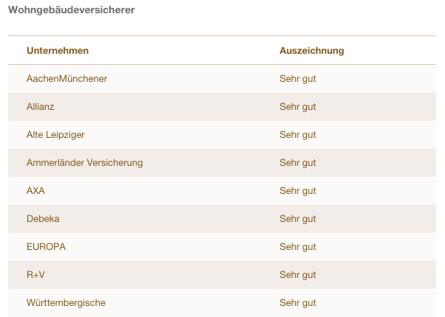445x317 pixels.
Task: Select the R+V company entry
Action: pyautogui.click(x=36, y=275)
